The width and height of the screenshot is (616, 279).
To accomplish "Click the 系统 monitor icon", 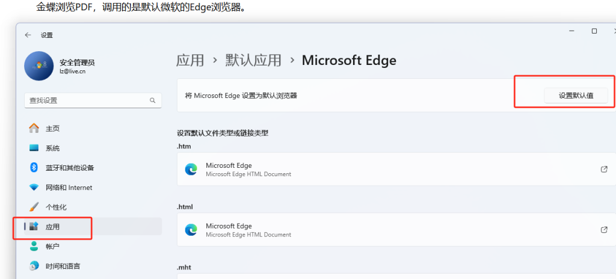I will (34, 148).
